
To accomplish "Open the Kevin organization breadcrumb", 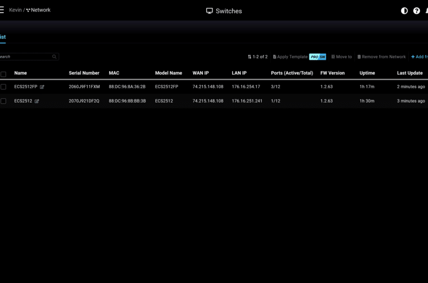I will 15,10.
